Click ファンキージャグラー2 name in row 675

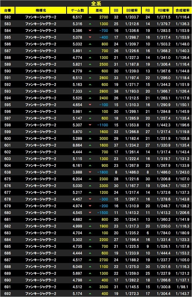[x=41, y=179]
